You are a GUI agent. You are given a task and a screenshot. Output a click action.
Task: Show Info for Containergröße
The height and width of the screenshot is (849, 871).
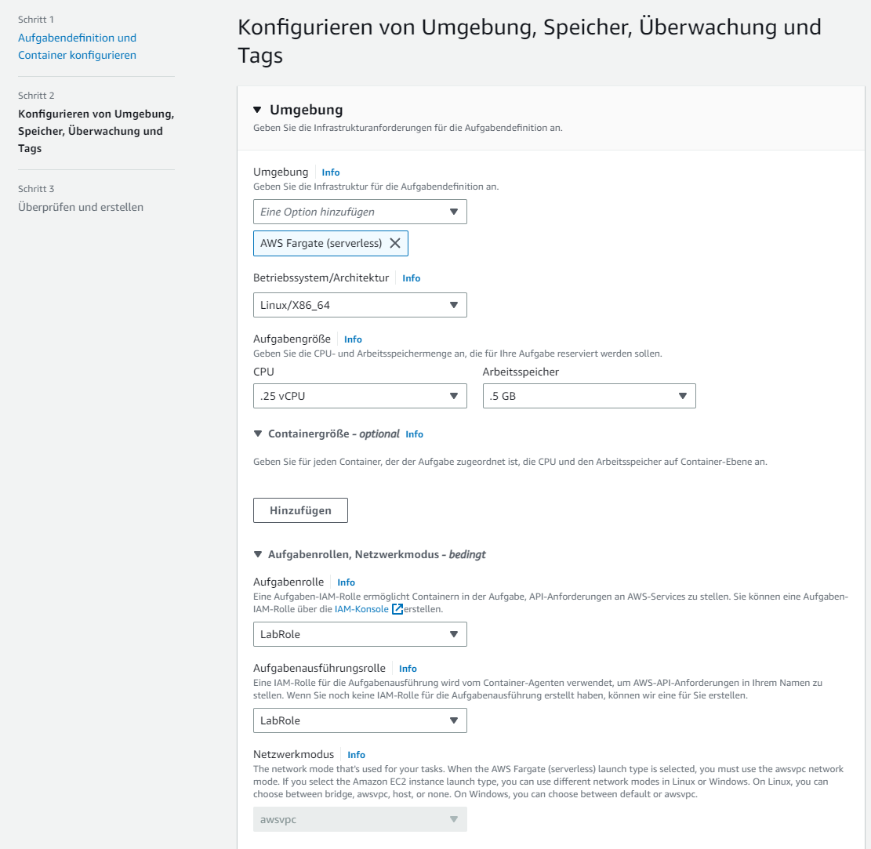coord(414,434)
